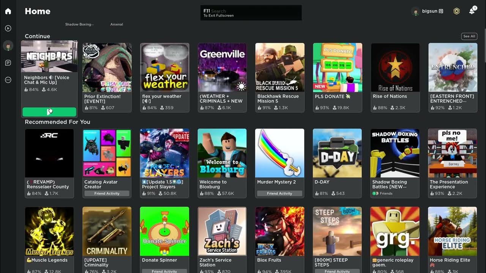Click the Greenville card title text
The image size is (486, 273).
click(x=221, y=99)
